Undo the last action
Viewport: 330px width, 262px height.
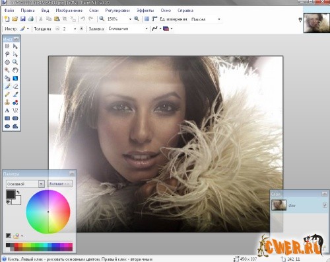[x=82, y=19]
